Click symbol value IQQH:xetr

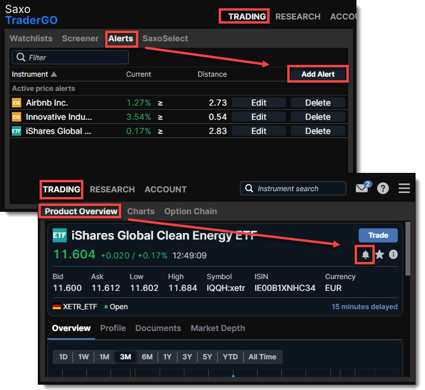pyautogui.click(x=226, y=288)
